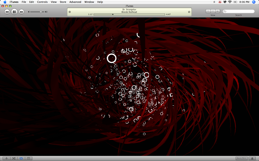The height and width of the screenshot is (161, 259).
Task: Open the iTunes application menu
Action: [x=14, y=2]
